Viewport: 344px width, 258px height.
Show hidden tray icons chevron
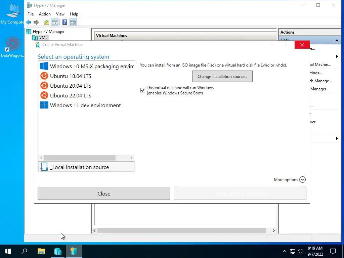pos(284,251)
